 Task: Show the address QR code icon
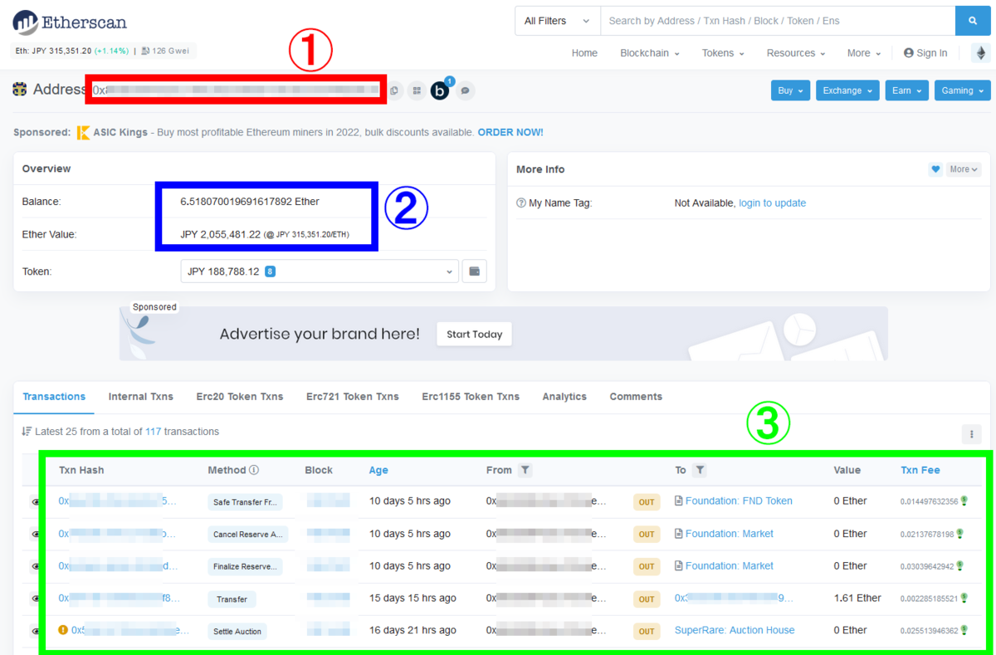point(417,90)
